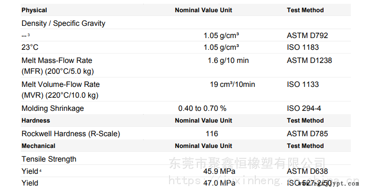Click the ASTM D785 test method
Image resolution: width=372 pixels, height=194 pixels.
click(x=307, y=133)
